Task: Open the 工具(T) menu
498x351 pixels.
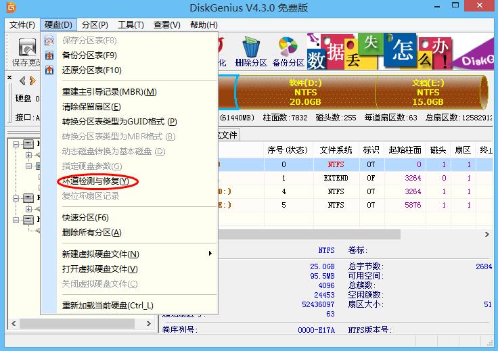Action: pyautogui.click(x=131, y=25)
